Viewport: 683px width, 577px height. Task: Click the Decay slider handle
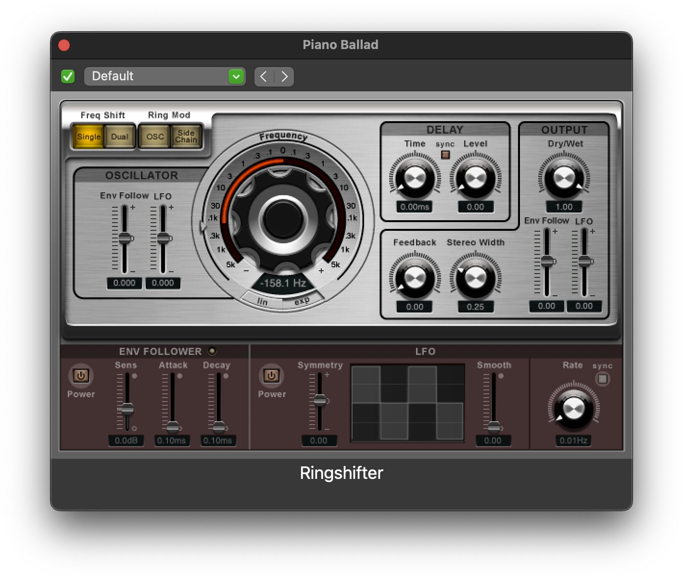click(219, 426)
